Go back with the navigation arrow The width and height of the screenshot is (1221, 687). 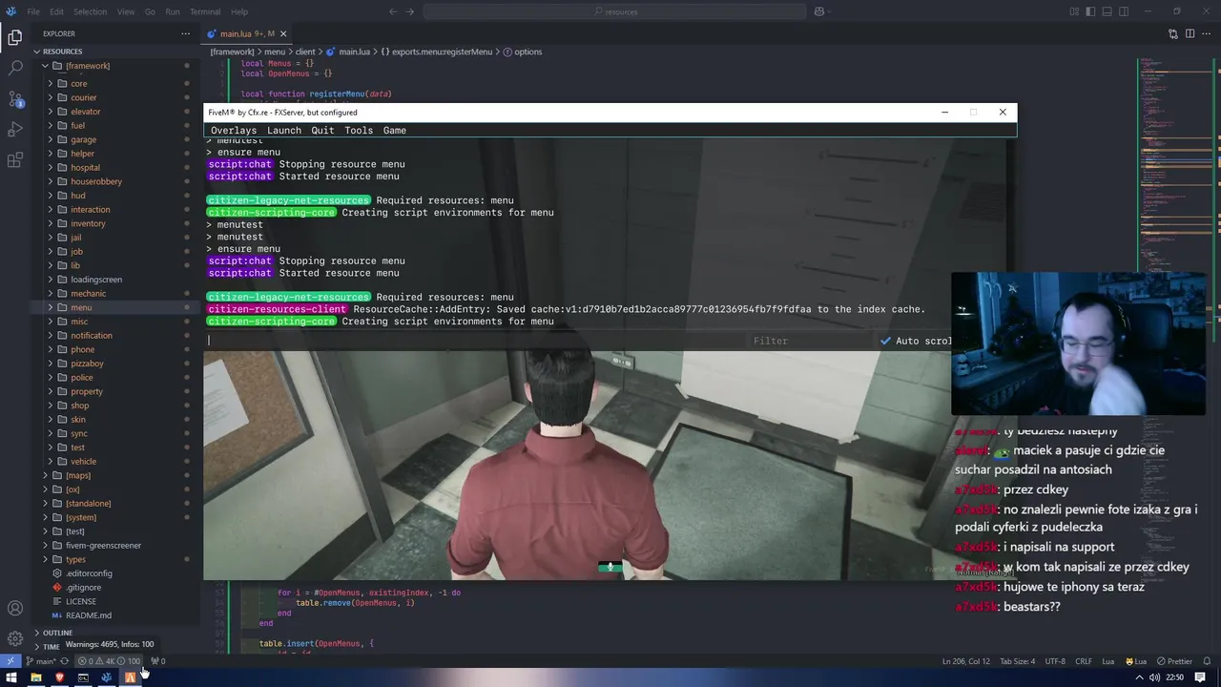tap(393, 11)
